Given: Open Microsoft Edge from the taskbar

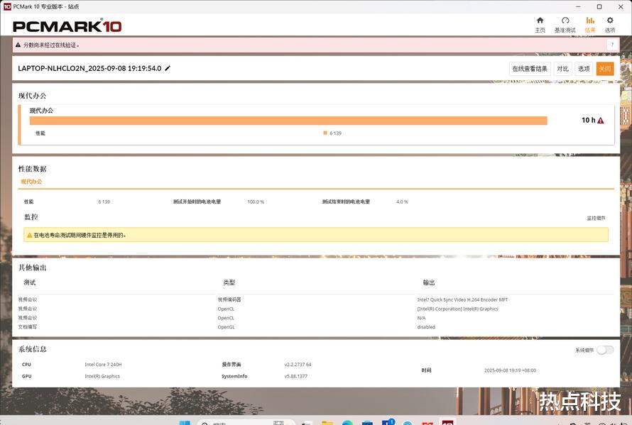Looking at the screenshot, I should pos(347,422).
